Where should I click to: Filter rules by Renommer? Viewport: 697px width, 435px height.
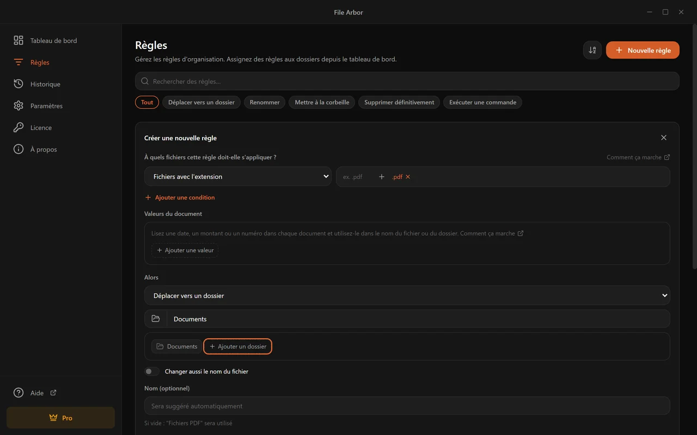(265, 102)
